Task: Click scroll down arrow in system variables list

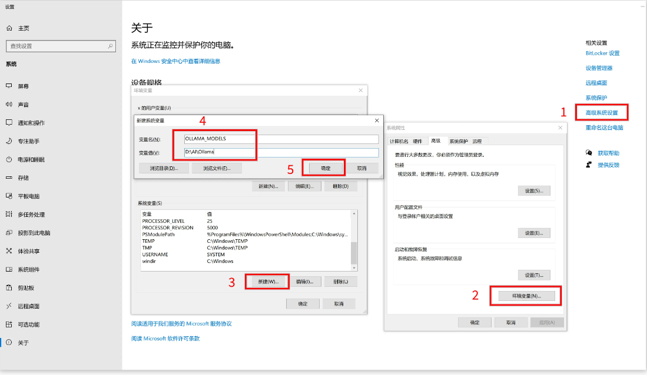Action: coord(354,268)
